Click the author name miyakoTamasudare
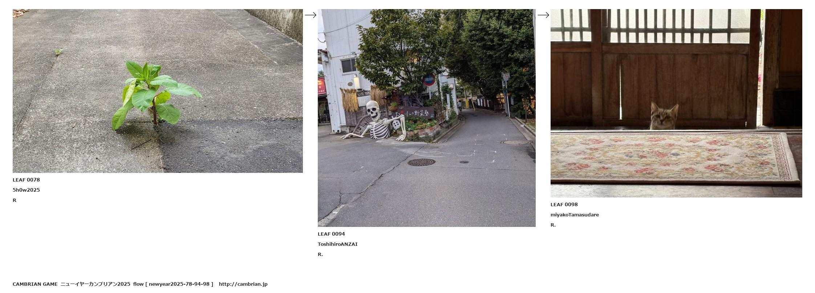The height and width of the screenshot is (293, 815). click(x=575, y=215)
